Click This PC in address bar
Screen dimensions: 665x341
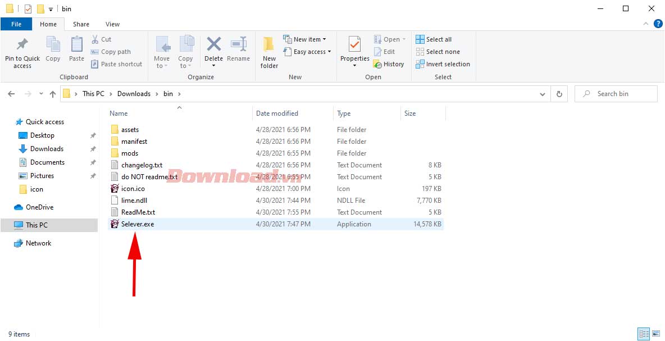click(x=93, y=94)
